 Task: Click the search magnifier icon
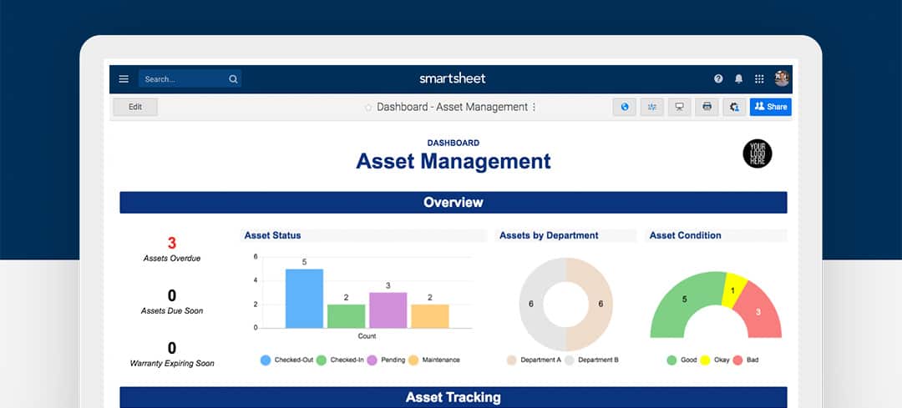click(x=233, y=79)
